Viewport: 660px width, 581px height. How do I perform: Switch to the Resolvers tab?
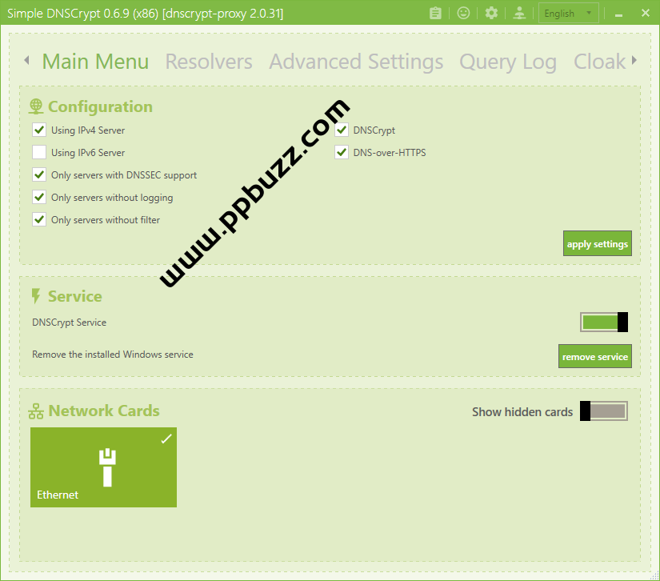click(209, 62)
